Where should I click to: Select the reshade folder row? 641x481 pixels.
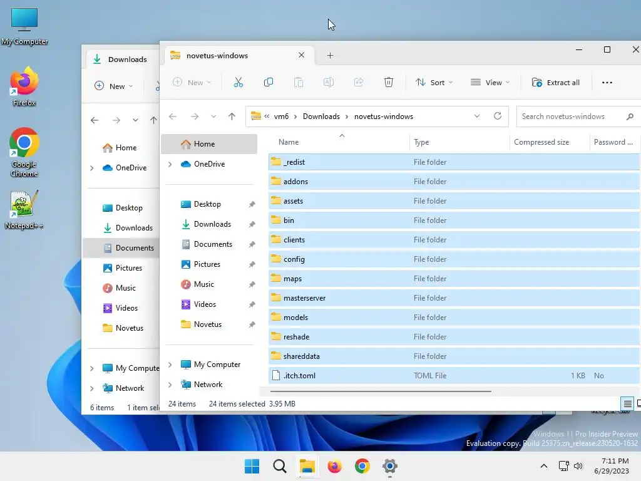[x=454, y=337]
